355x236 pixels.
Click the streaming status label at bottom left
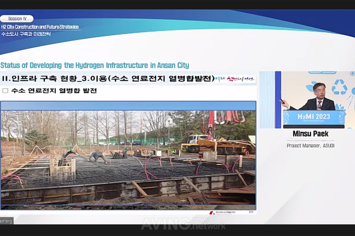[x=6, y=221]
